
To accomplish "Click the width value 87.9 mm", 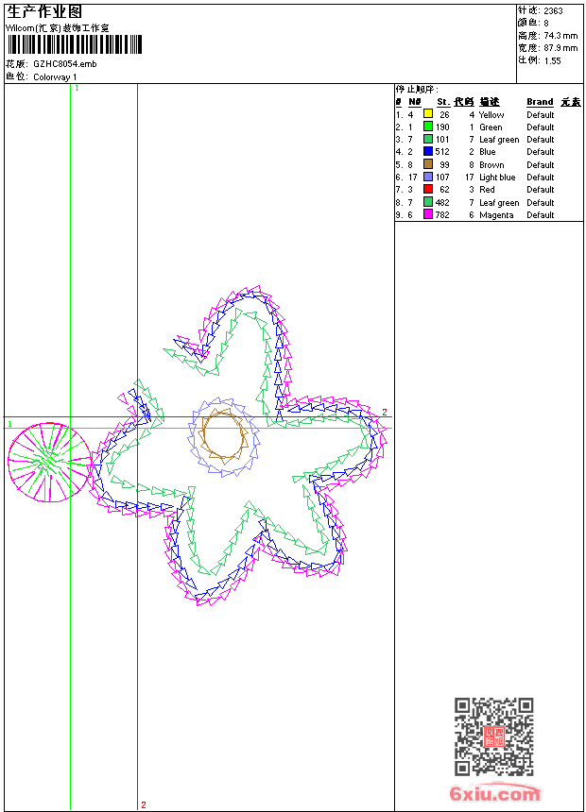I will (560, 48).
